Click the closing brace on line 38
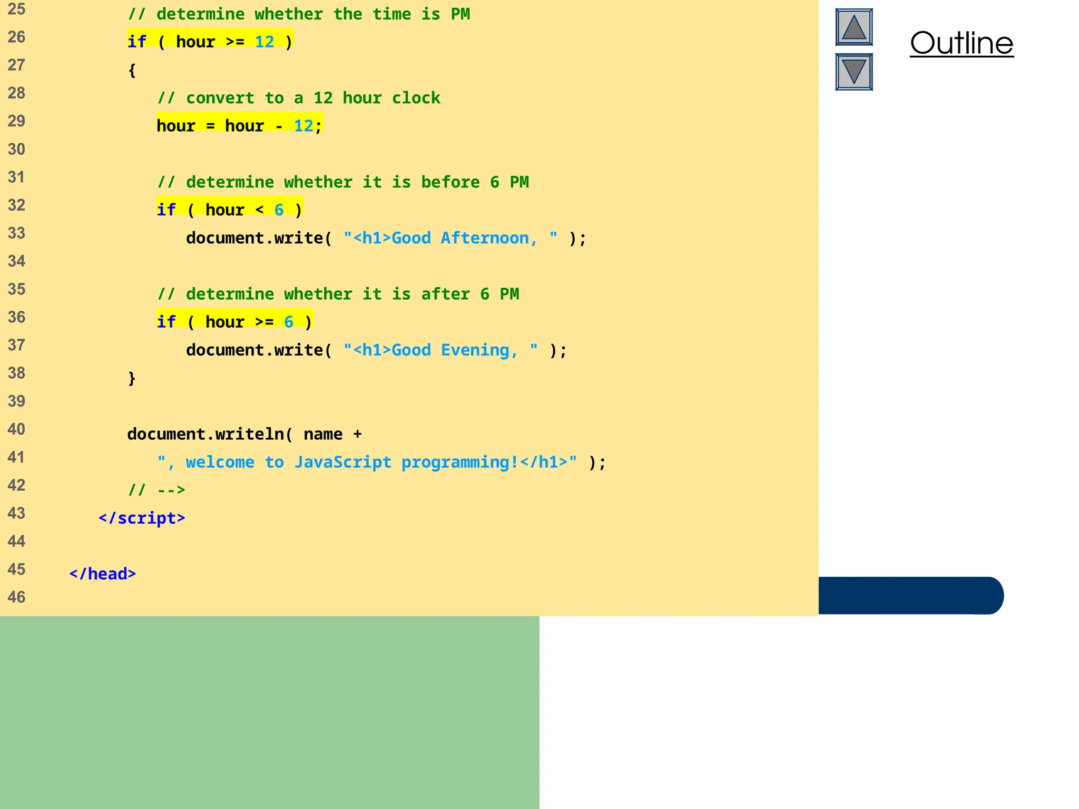The image size is (1079, 809). [x=132, y=378]
